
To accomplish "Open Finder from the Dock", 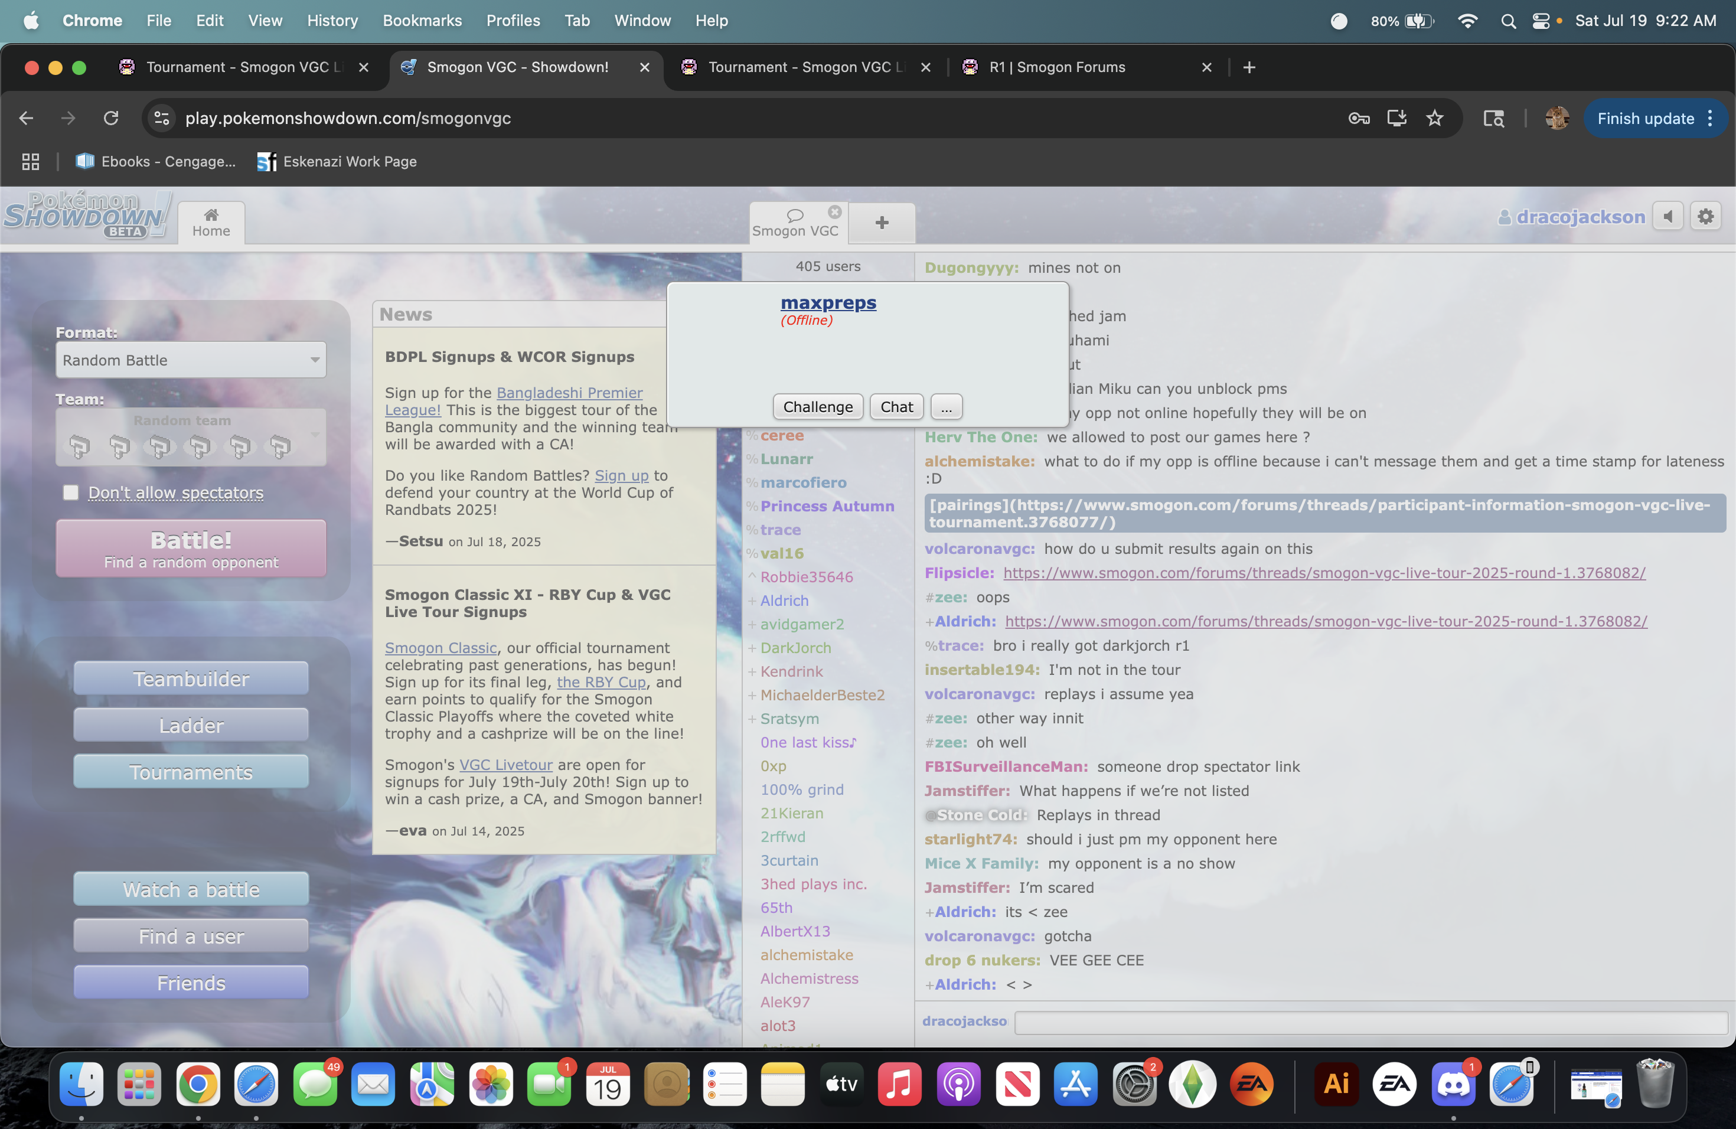I will (x=81, y=1084).
